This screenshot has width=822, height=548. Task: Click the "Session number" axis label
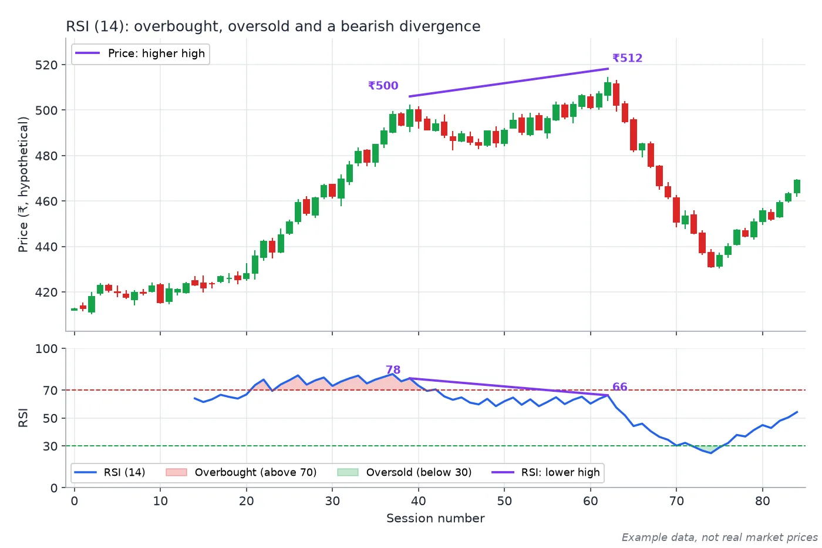point(436,519)
